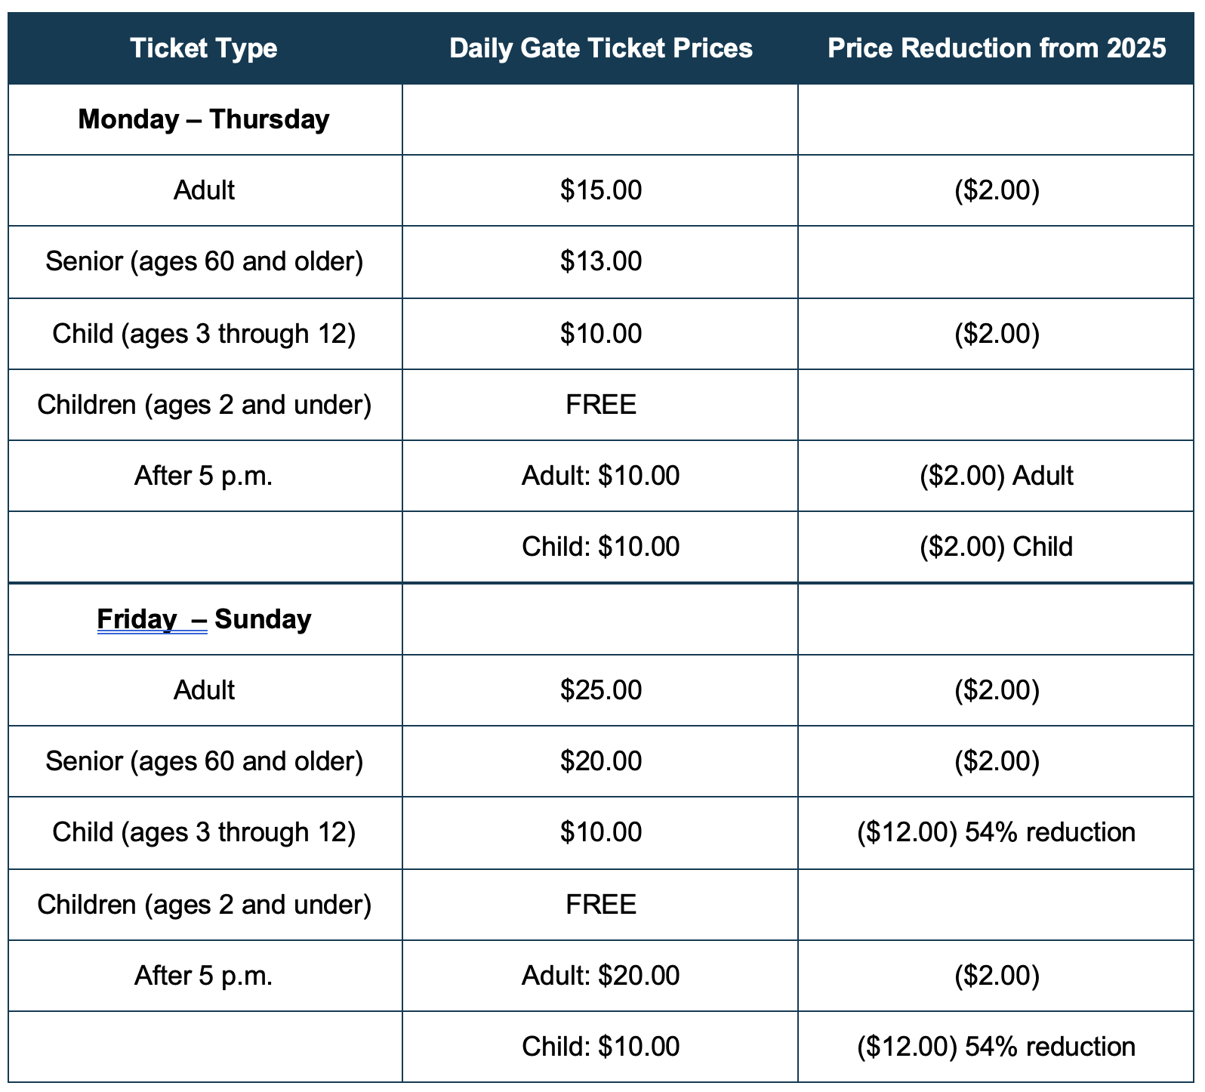Select the first FREE cell under Monday–Thursday

coord(601,405)
